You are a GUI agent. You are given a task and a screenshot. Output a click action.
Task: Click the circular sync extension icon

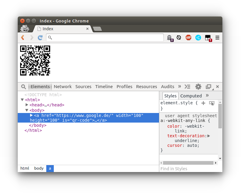coord(179,37)
